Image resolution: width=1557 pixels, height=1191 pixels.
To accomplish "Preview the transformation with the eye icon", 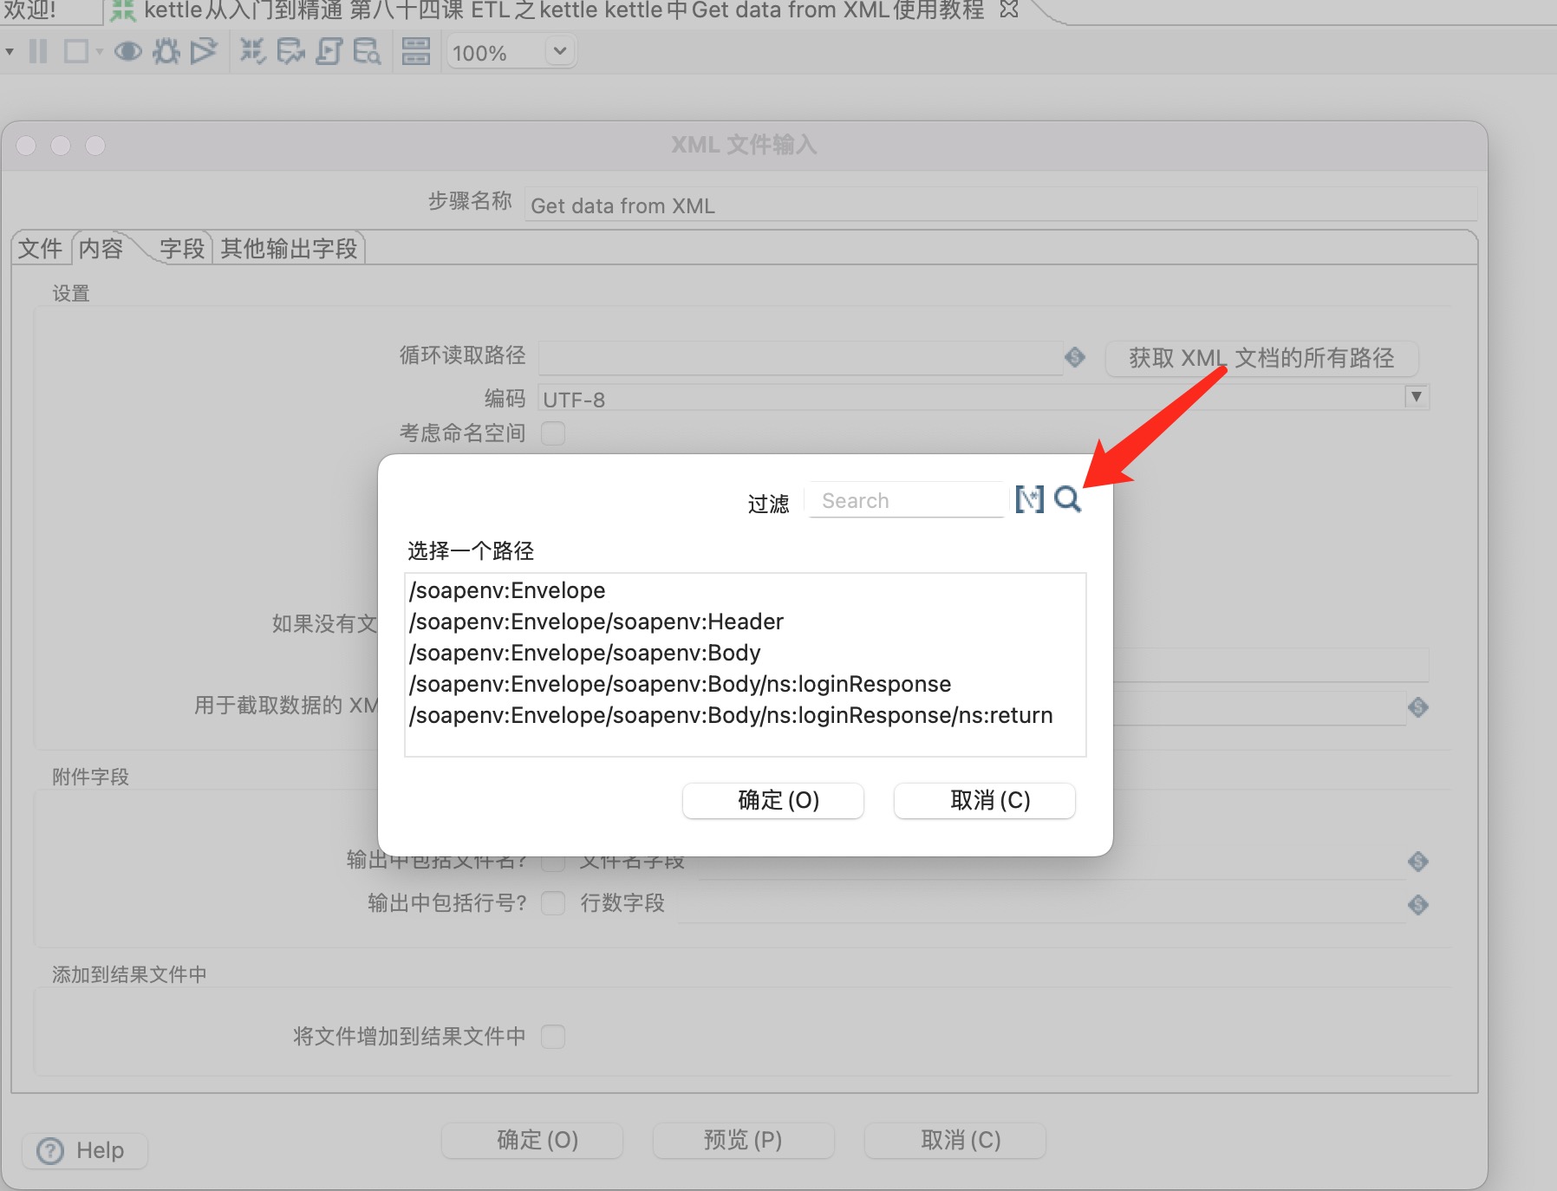I will tap(128, 51).
